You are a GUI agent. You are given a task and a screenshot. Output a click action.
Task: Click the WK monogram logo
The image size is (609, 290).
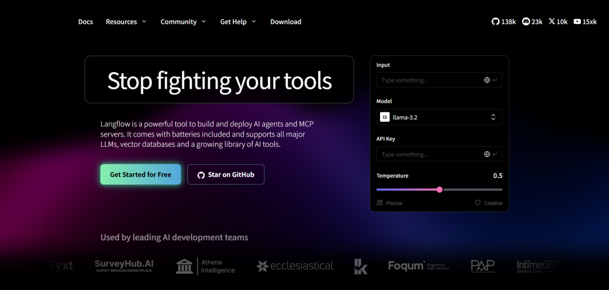click(x=360, y=266)
